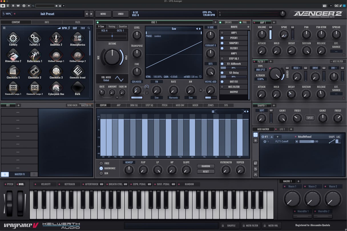Click the RESET harmonics button
The height and width of the screenshot is (231, 347).
206,172
